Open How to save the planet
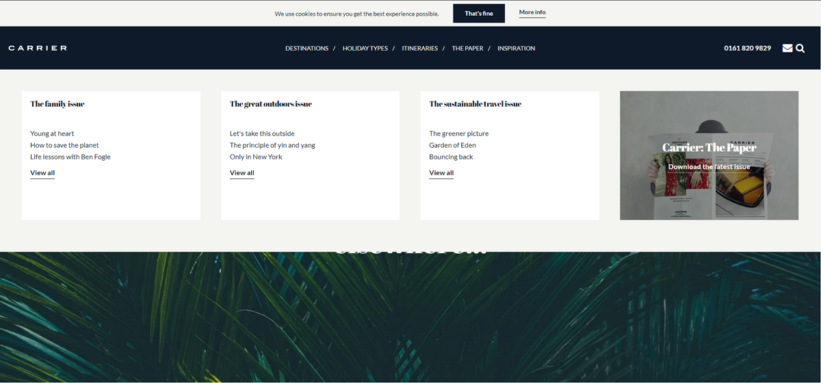 click(x=64, y=145)
